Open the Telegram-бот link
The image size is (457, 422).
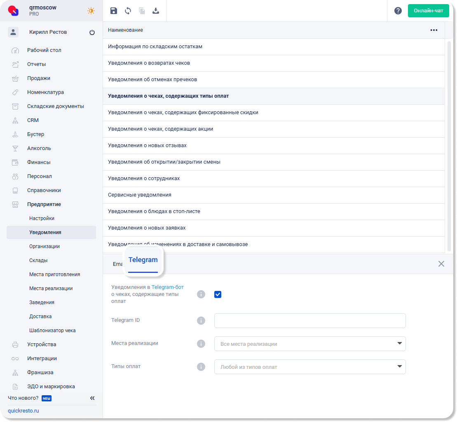point(168,287)
